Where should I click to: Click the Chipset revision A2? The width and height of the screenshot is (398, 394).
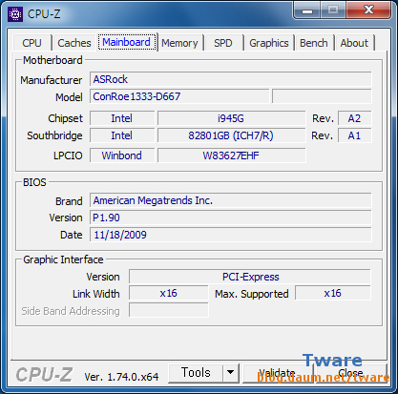click(354, 118)
